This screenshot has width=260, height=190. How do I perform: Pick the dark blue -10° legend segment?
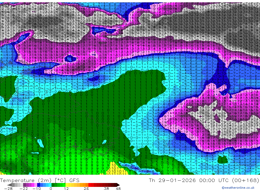point(39,185)
